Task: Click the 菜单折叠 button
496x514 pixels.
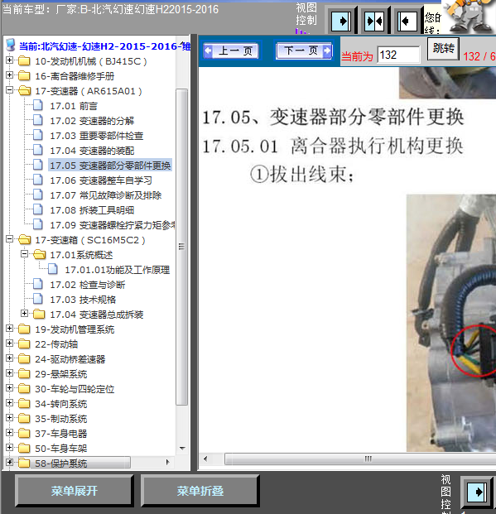Action: coord(200,491)
